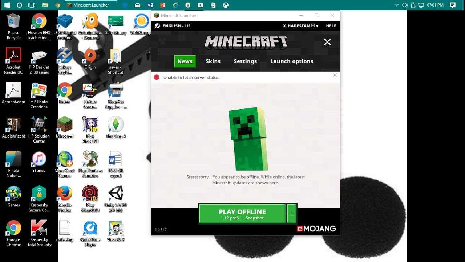Viewport: 465px width, 262px height.
Task: Select the Play Wizard101 desktop icon
Action: 90,199
